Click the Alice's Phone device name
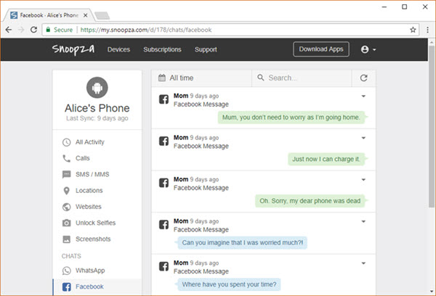This screenshot has width=436, height=296. [x=97, y=108]
